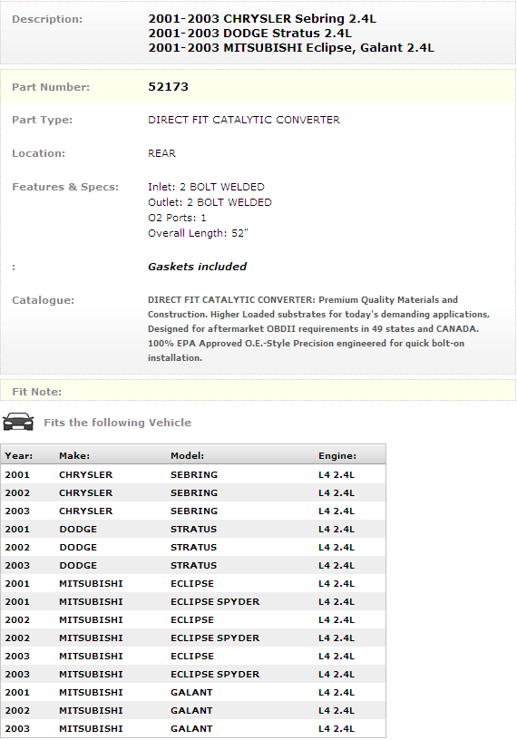Click the DIRECT FIT CATALYTIC CONVERTER part type
The width and height of the screenshot is (517, 740).
click(244, 120)
